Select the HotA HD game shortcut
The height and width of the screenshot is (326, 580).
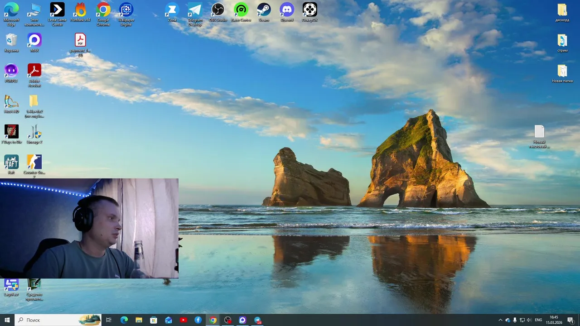(x=11, y=104)
